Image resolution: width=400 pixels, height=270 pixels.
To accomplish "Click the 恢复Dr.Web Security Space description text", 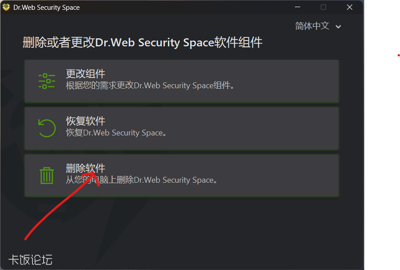I will coord(116,133).
